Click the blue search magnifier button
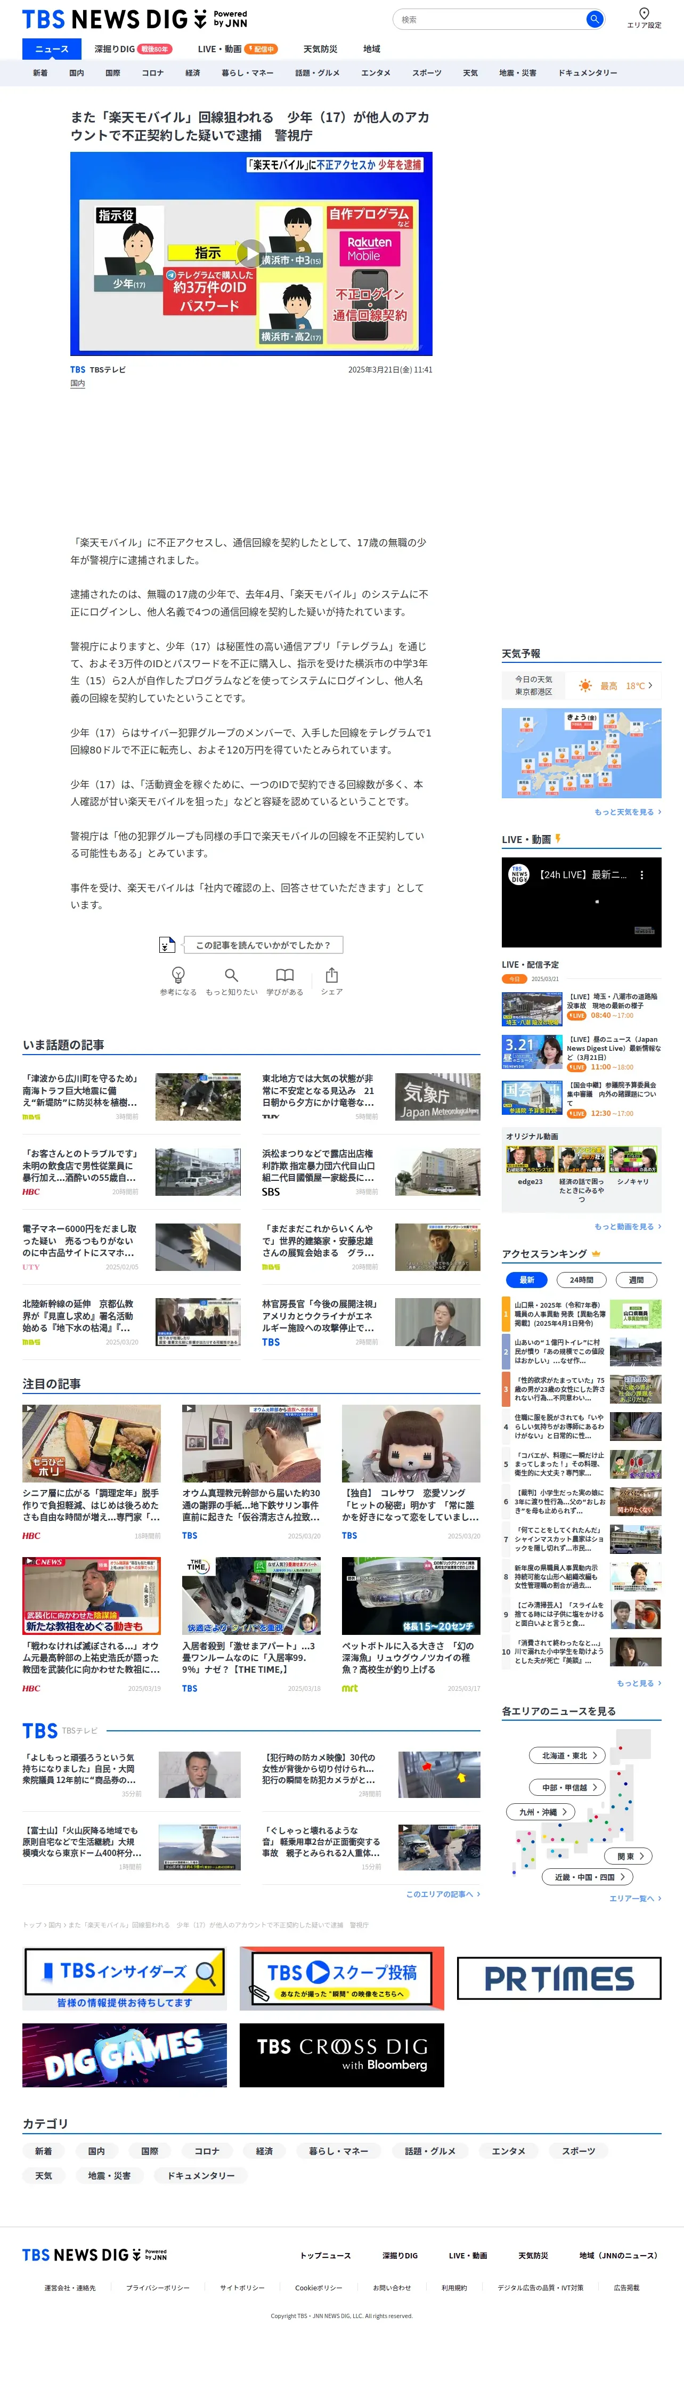684x2390 pixels. click(594, 19)
